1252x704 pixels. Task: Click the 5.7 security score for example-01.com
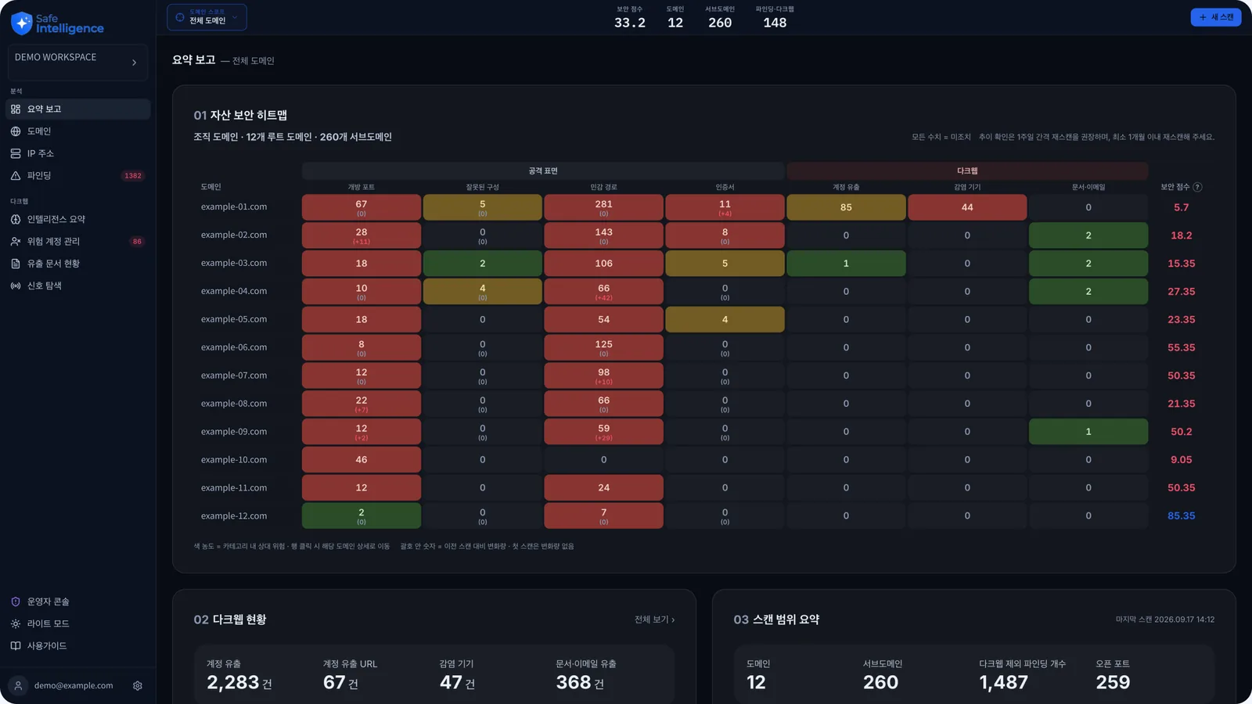tap(1181, 207)
